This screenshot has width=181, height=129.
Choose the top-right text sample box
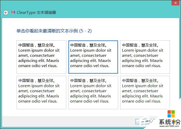coord(145,57)
